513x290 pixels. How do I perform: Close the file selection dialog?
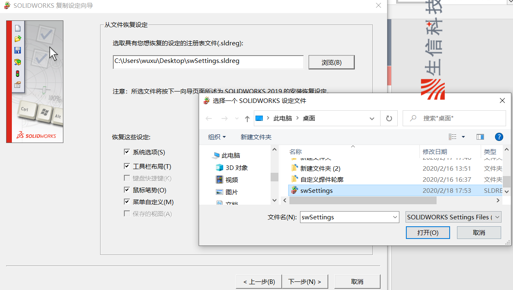pos(502,100)
